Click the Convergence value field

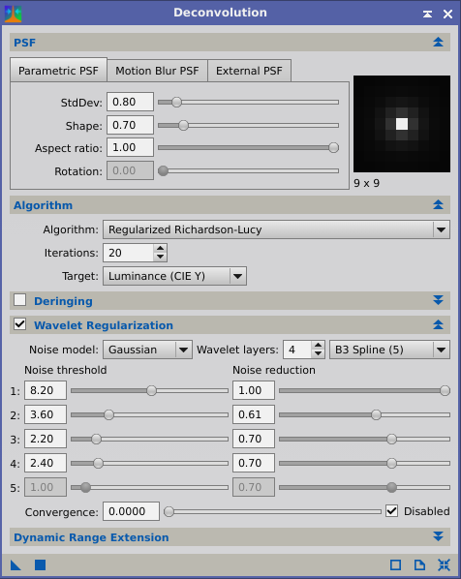coord(131,511)
